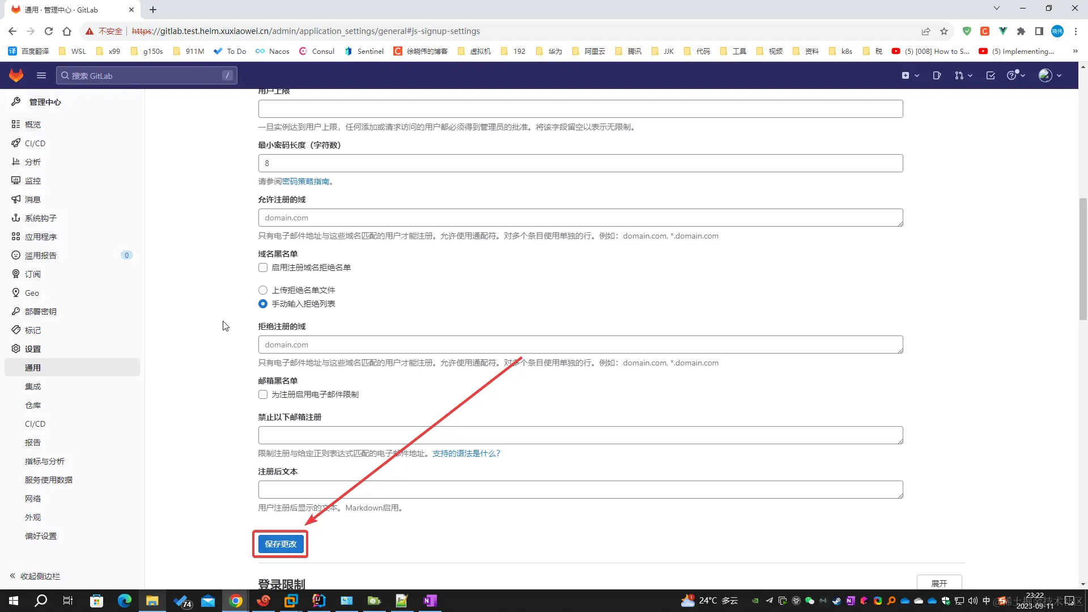Screen dimensions: 1088x612
Task: Click the 保存更改 button
Action: tap(280, 544)
